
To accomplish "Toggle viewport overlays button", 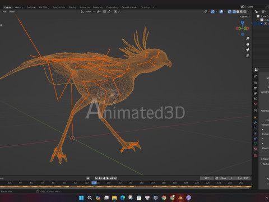I will [221, 12].
